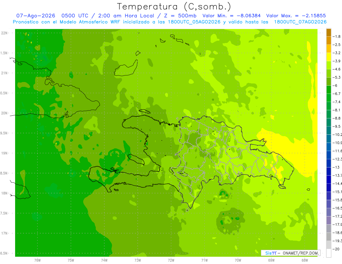Click the '19N' latitude label

point(4,153)
